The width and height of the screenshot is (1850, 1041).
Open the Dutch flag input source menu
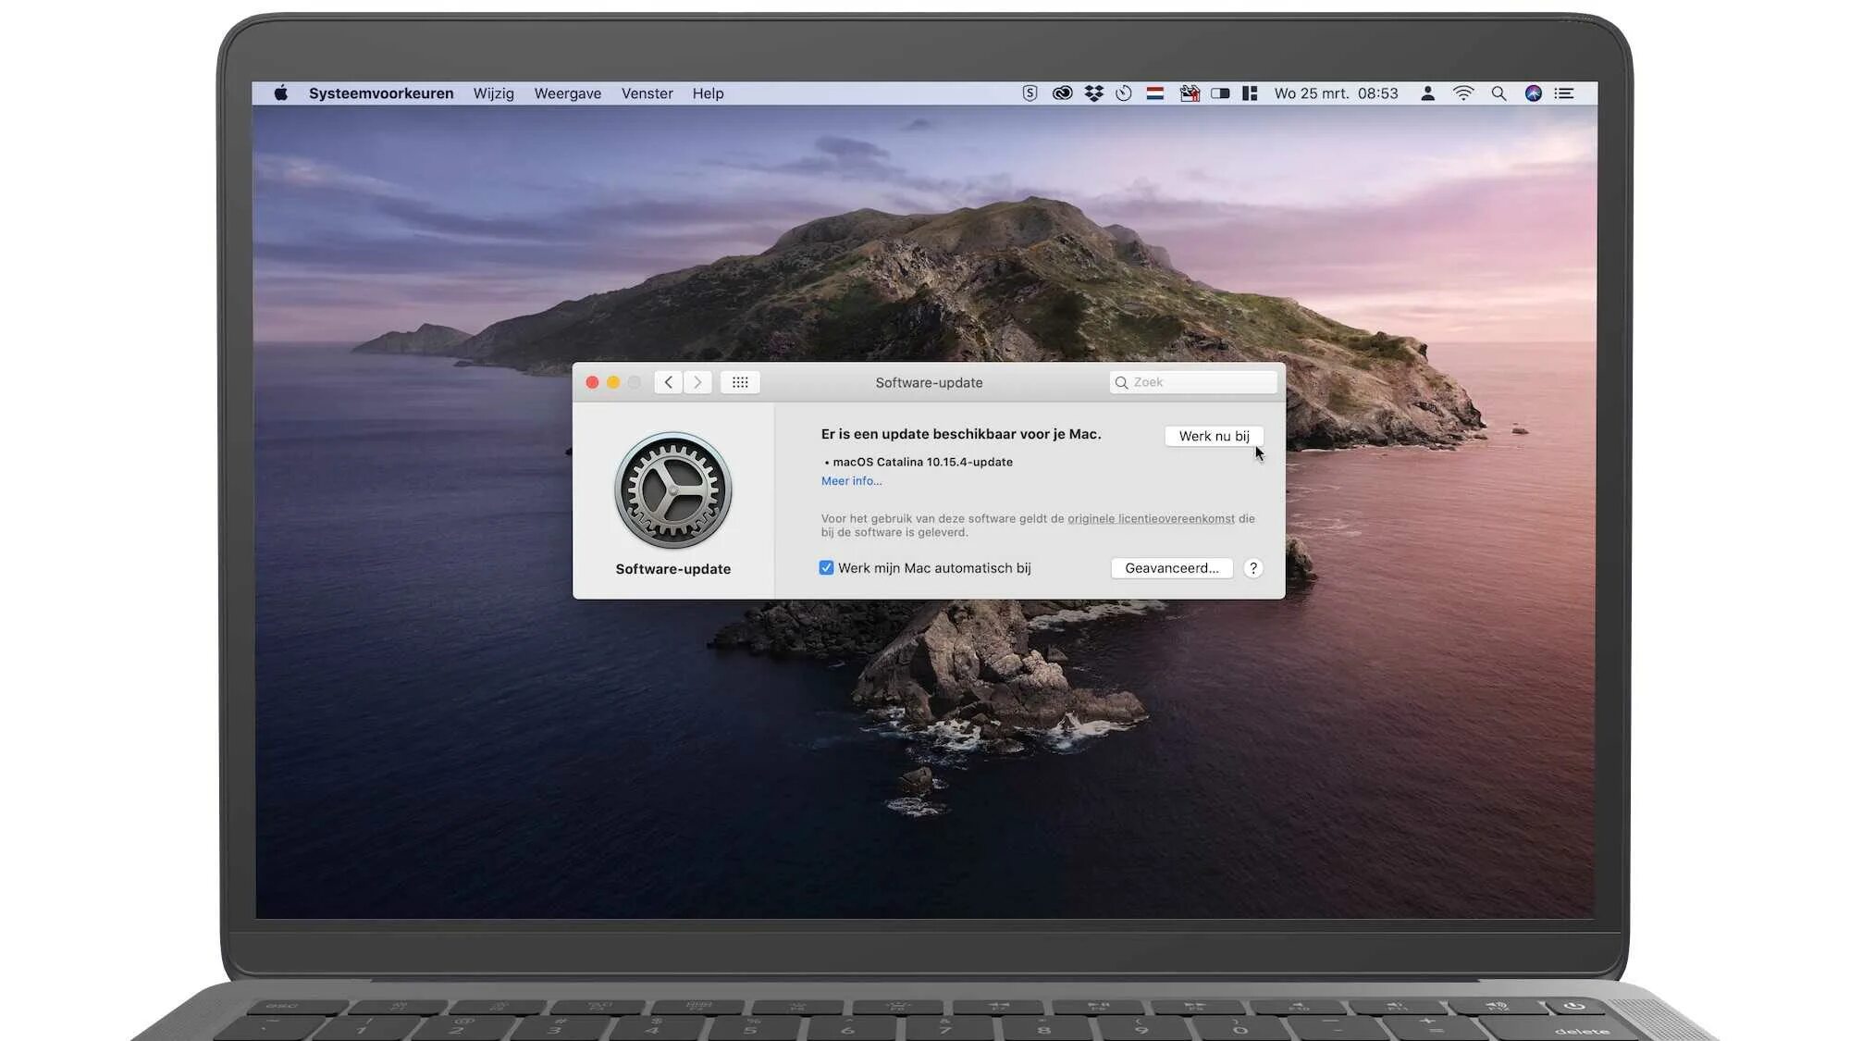[x=1155, y=93]
